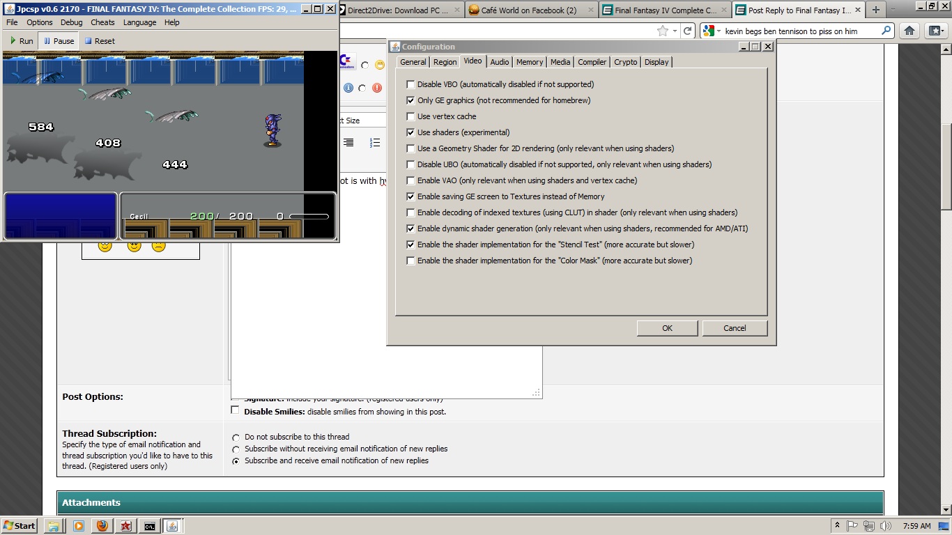Select Subscribe without receiving email notification

(236, 449)
